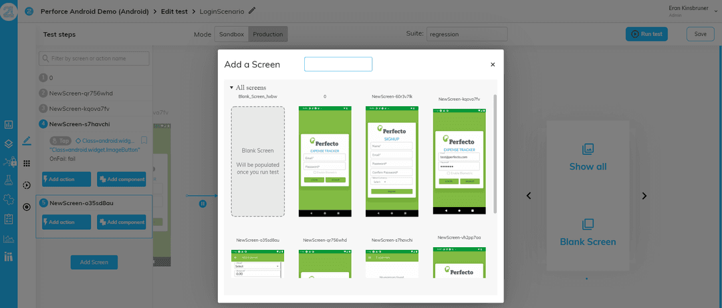Open the dashboard chart icon in sidebar
Image resolution: width=722 pixels, height=308 pixels.
click(x=8, y=125)
